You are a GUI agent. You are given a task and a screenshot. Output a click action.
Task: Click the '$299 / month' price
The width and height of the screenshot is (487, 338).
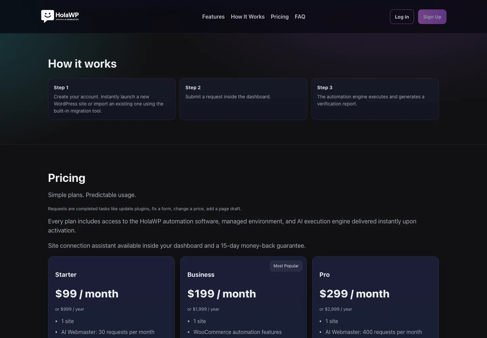[354, 294]
